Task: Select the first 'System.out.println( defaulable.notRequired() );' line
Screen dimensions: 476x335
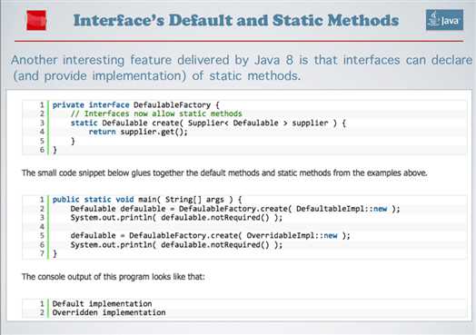Action: (176, 218)
